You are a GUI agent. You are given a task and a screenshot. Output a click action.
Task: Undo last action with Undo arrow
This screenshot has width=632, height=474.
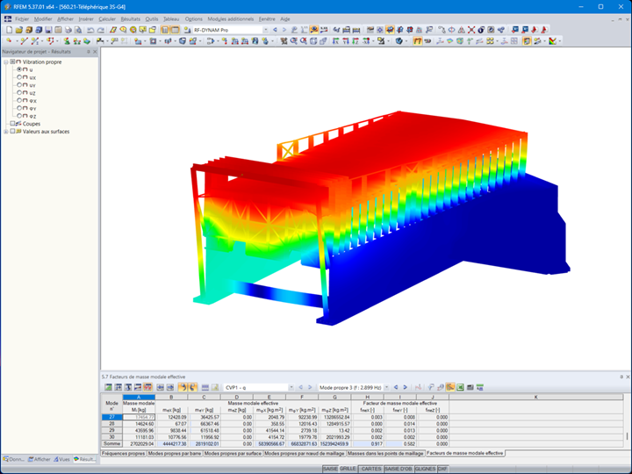point(90,30)
